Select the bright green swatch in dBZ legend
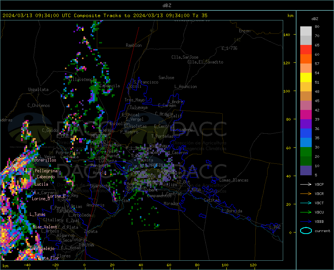334x270 pixels. point(306,152)
